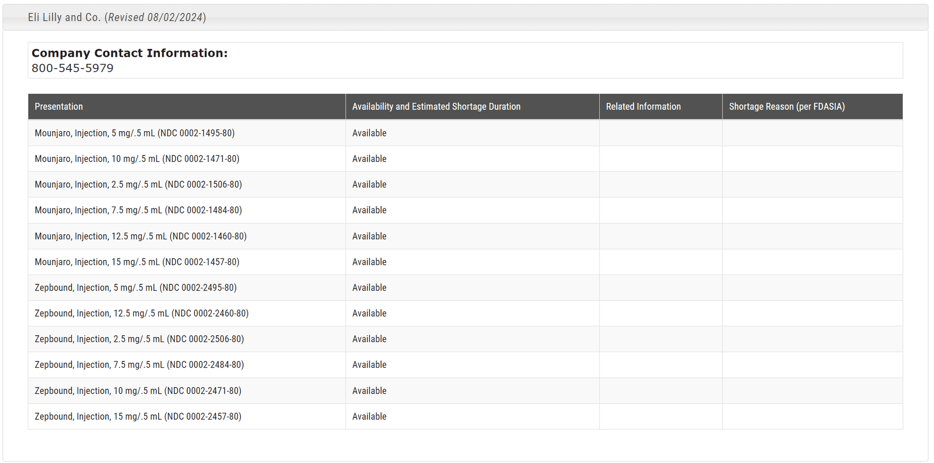Click the Shortage Reason (per FDASIA) header
Image resolution: width=934 pixels, height=463 pixels.
[x=786, y=106]
